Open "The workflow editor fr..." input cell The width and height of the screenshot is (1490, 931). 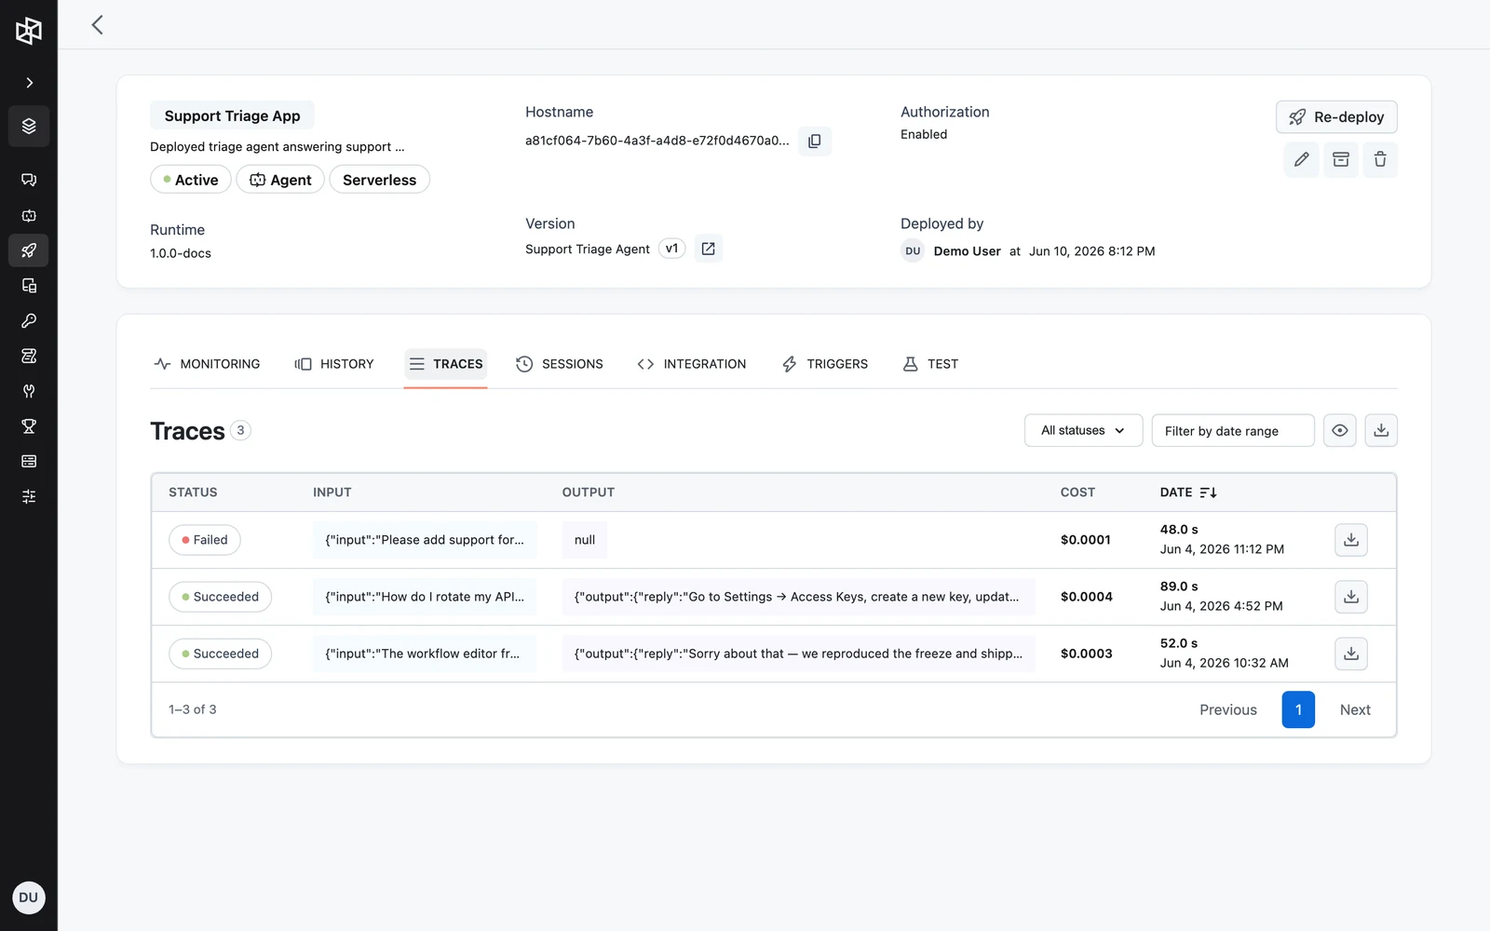pyautogui.click(x=425, y=654)
